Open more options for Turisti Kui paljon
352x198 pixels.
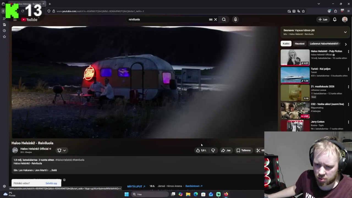pos(348,69)
